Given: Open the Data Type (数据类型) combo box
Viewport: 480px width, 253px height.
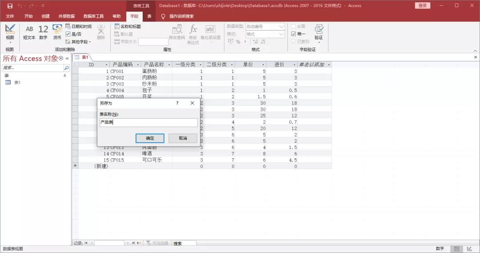Looking at the screenshot, I should 265,27.
